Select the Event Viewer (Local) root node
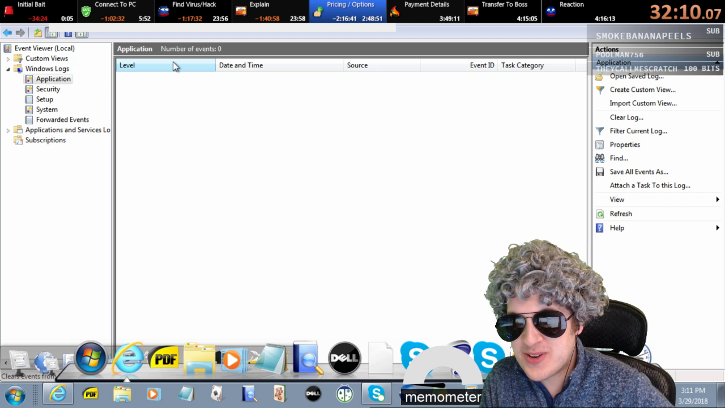725x408 pixels. pos(44,48)
